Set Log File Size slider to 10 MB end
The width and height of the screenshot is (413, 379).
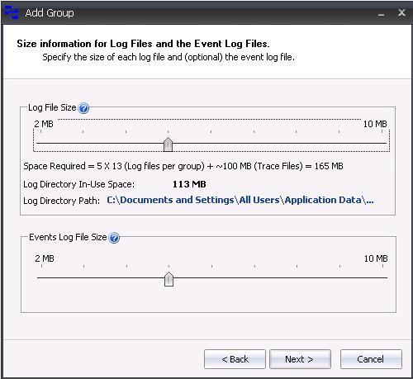(x=382, y=144)
